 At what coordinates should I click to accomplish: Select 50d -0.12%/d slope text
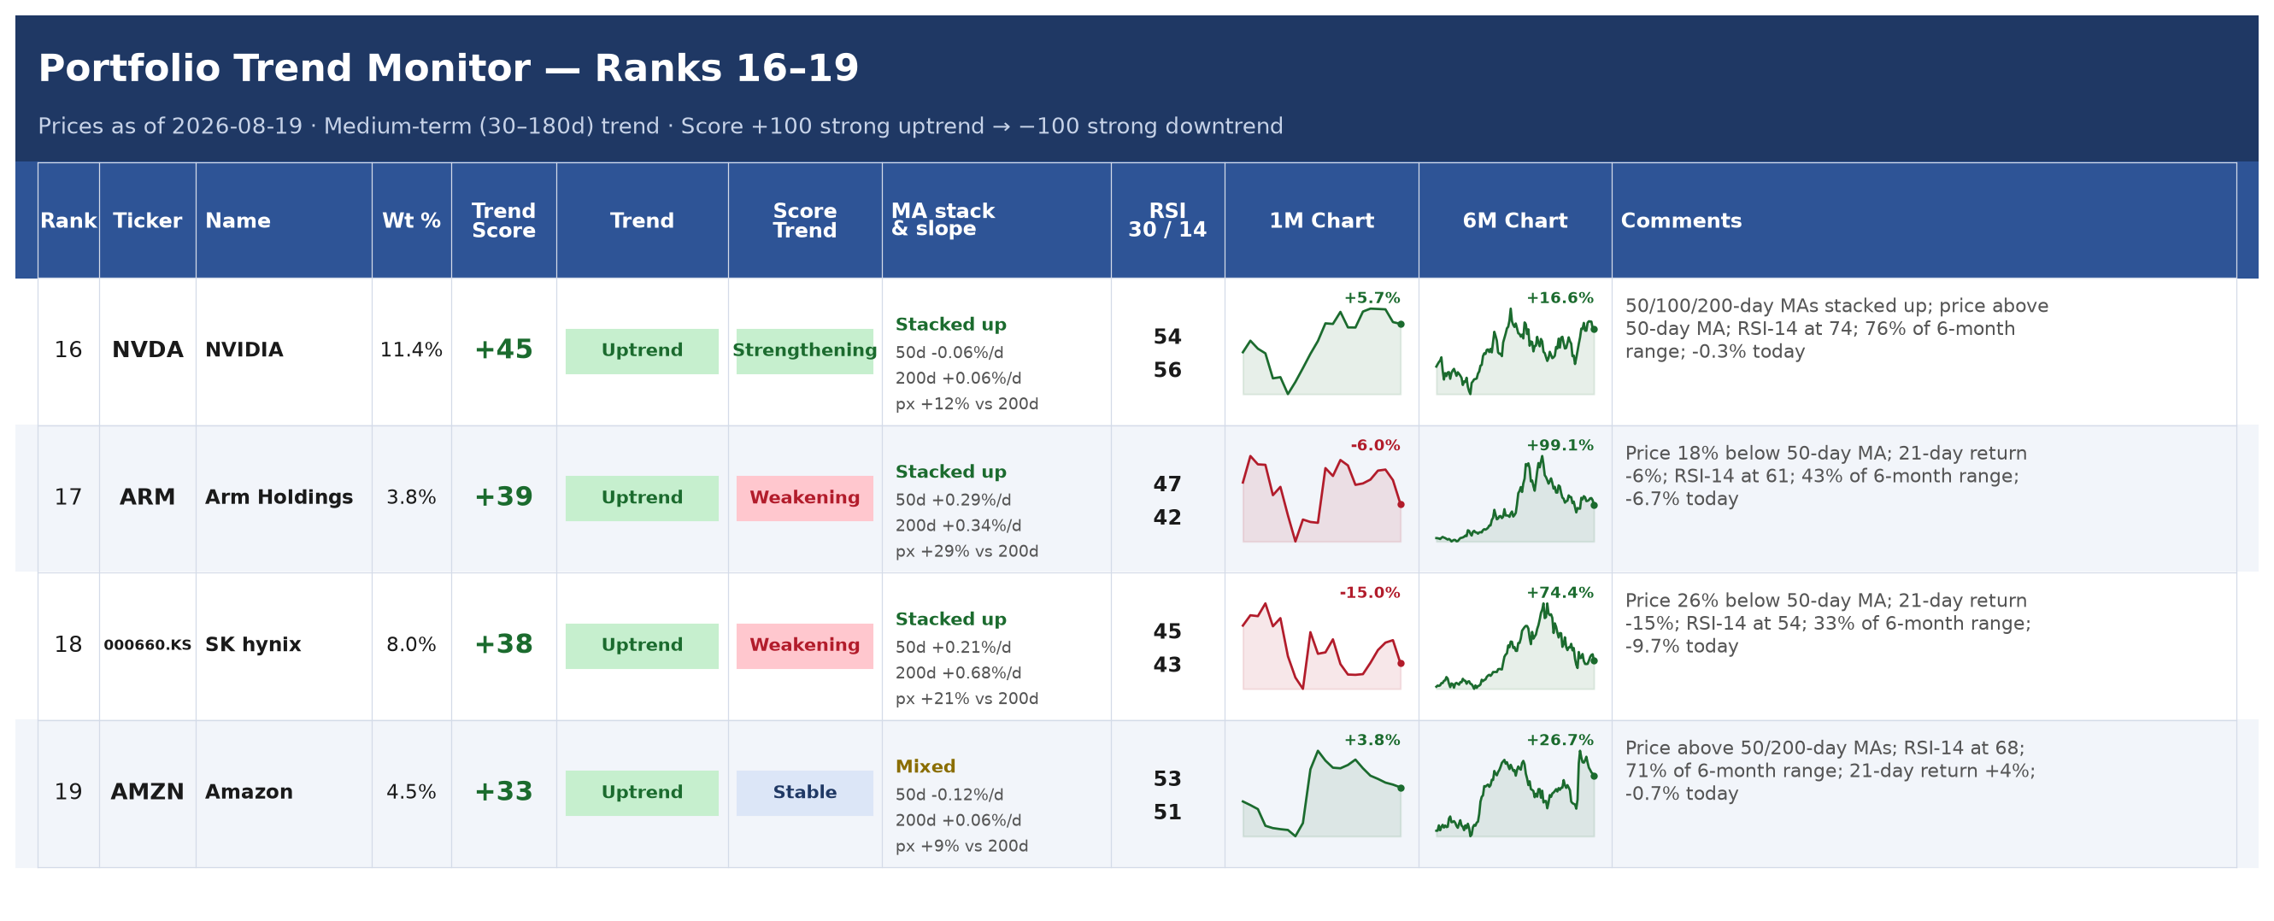pyautogui.click(x=949, y=795)
